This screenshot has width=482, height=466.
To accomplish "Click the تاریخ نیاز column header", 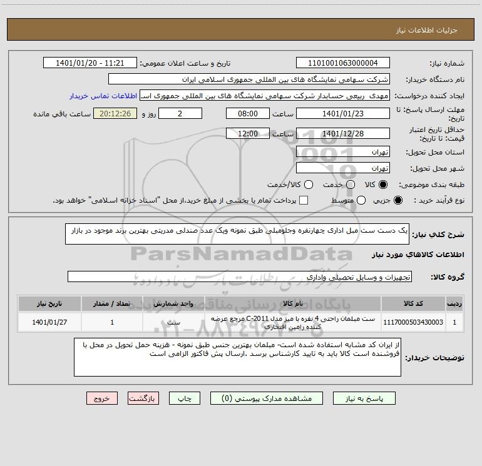I will pyautogui.click(x=49, y=303).
